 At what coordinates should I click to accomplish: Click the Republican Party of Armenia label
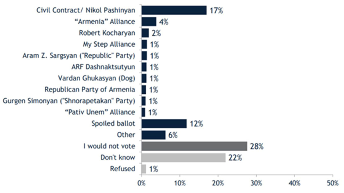click(90, 89)
